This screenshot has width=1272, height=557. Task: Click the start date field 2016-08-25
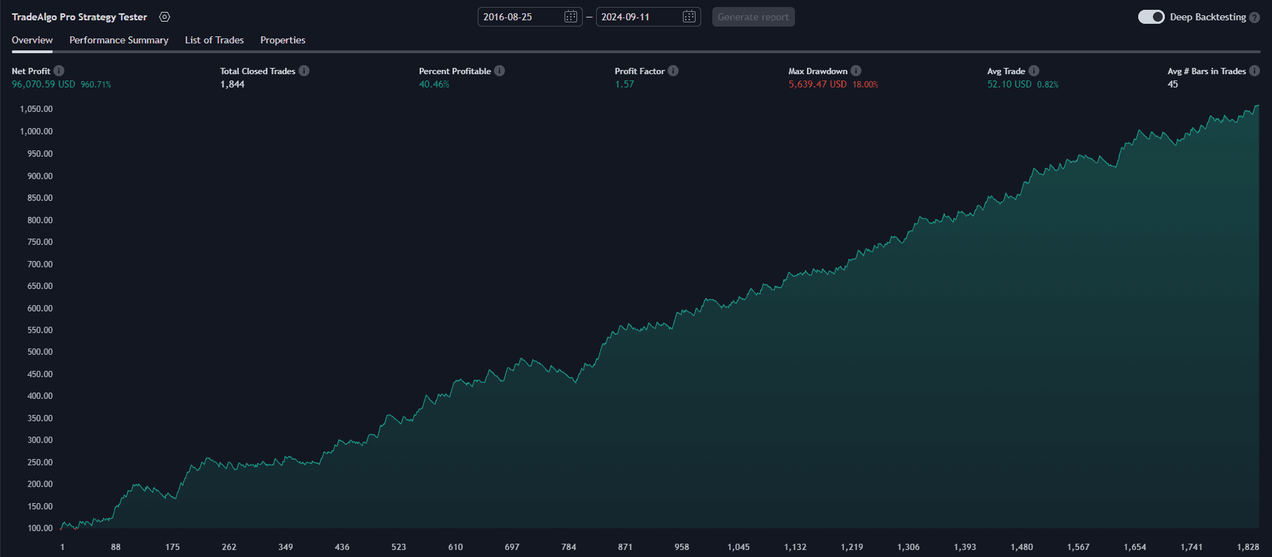(x=530, y=17)
